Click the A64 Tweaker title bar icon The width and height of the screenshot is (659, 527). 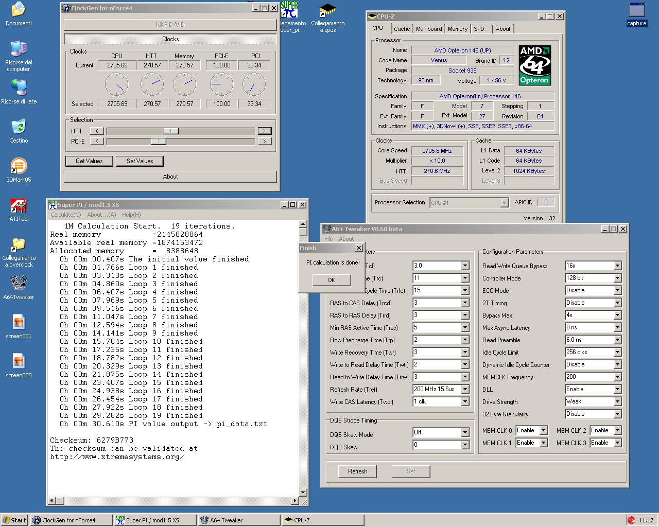(327, 229)
